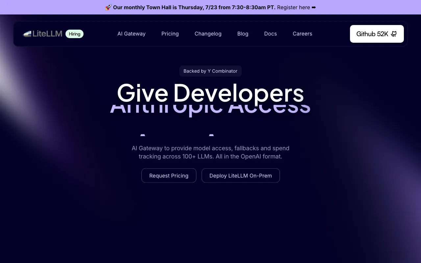The image size is (421, 263).
Task: Click the Github 52K button
Action: click(377, 34)
